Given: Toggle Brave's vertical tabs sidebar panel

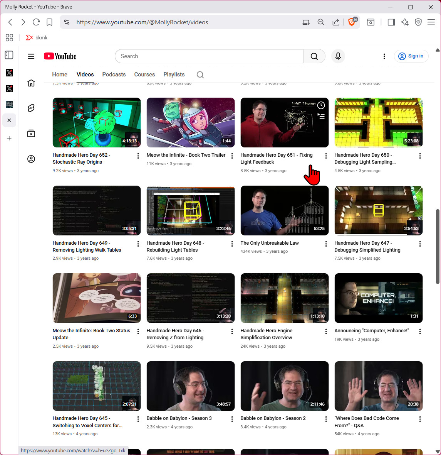Looking at the screenshot, I should tap(9, 55).
